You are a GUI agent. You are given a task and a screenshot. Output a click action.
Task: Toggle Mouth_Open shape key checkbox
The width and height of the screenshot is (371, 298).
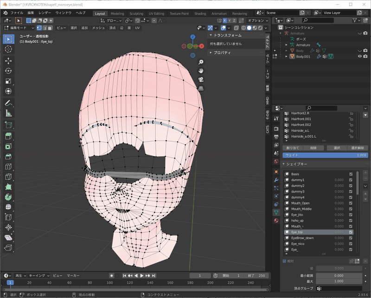[x=351, y=203]
